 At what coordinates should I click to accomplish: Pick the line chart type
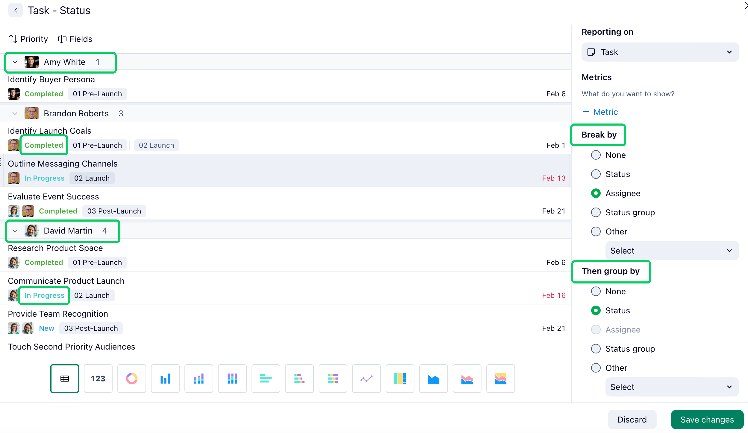[x=366, y=378]
